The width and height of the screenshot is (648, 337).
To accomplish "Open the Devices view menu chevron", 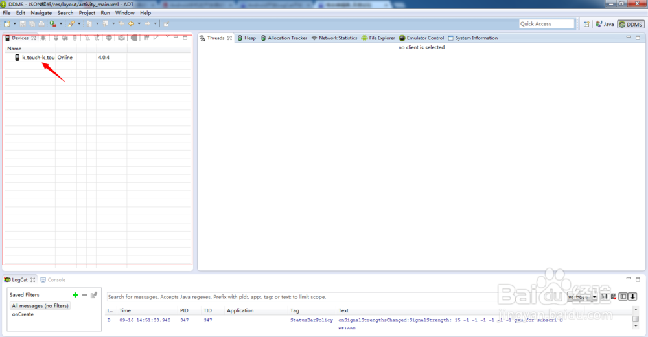I will point(167,36).
